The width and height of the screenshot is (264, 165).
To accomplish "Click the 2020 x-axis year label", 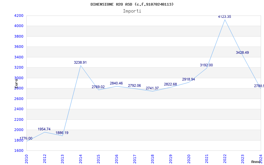I will [x=188, y=159].
